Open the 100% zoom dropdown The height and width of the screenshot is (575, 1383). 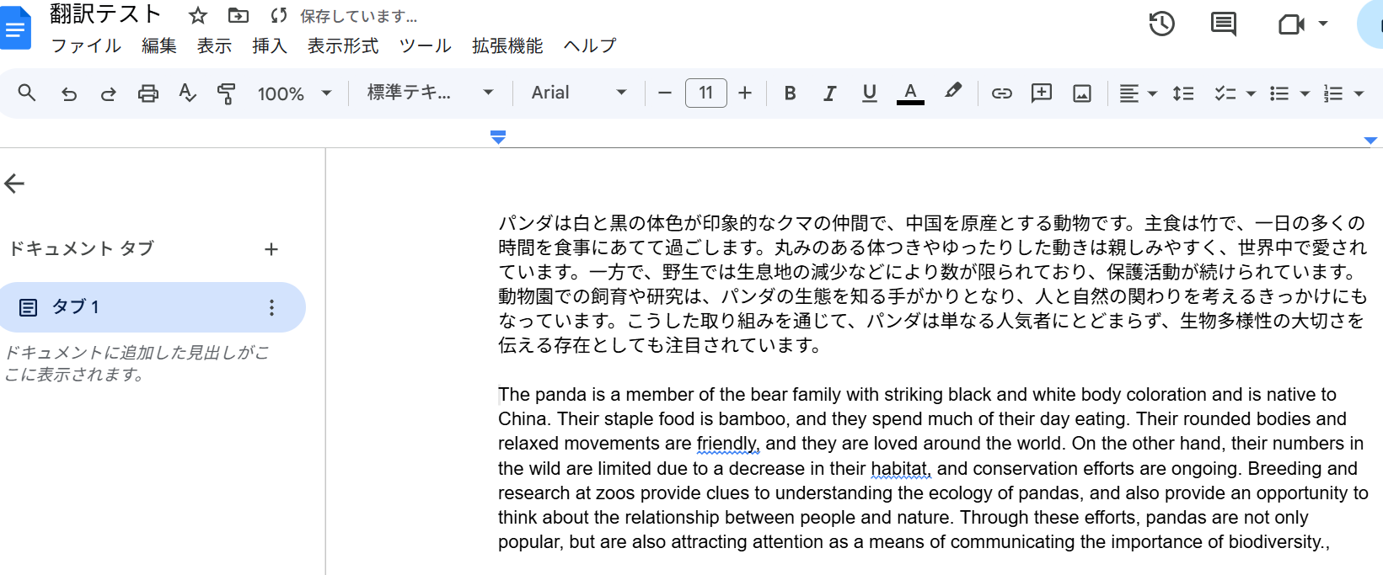pyautogui.click(x=294, y=93)
